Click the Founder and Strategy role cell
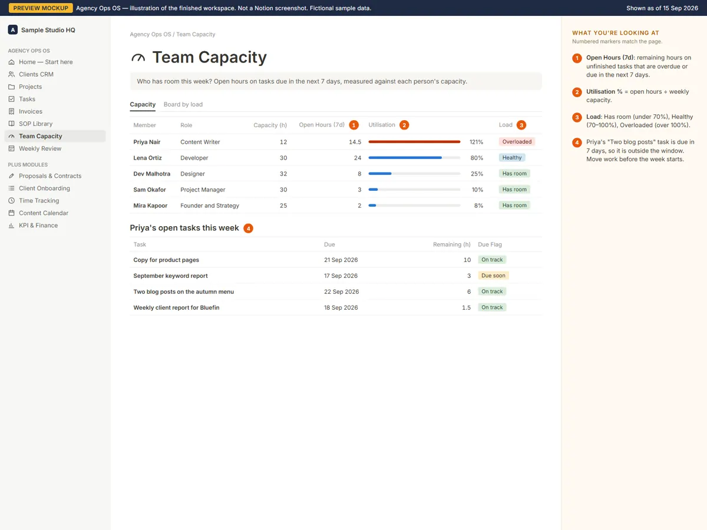Screen dimensions: 707x530 (210, 206)
